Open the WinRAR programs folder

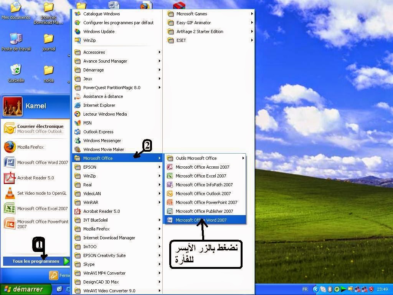(x=117, y=202)
